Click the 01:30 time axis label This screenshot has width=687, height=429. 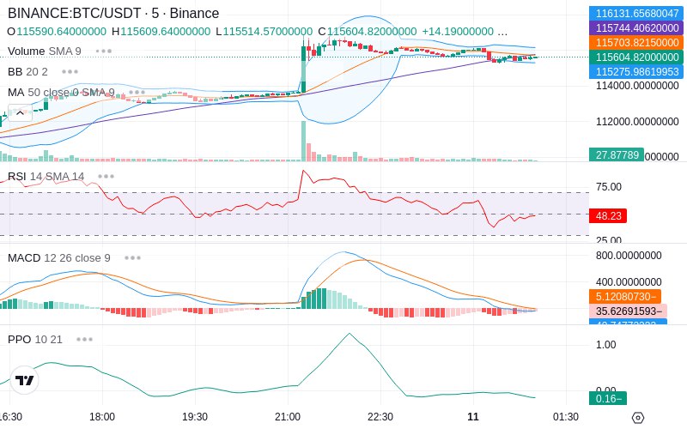566,417
